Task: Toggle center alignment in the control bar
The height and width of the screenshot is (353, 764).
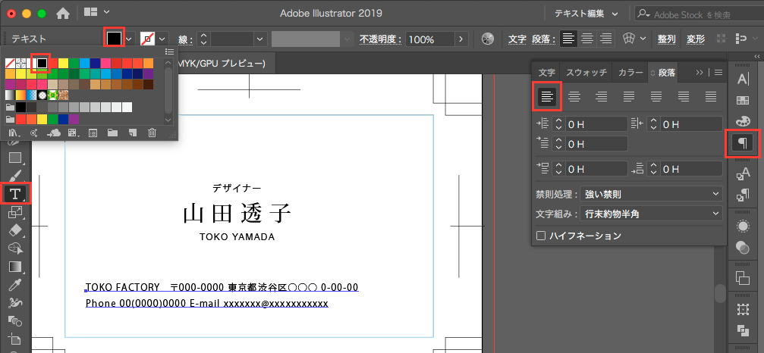Action: tap(587, 39)
